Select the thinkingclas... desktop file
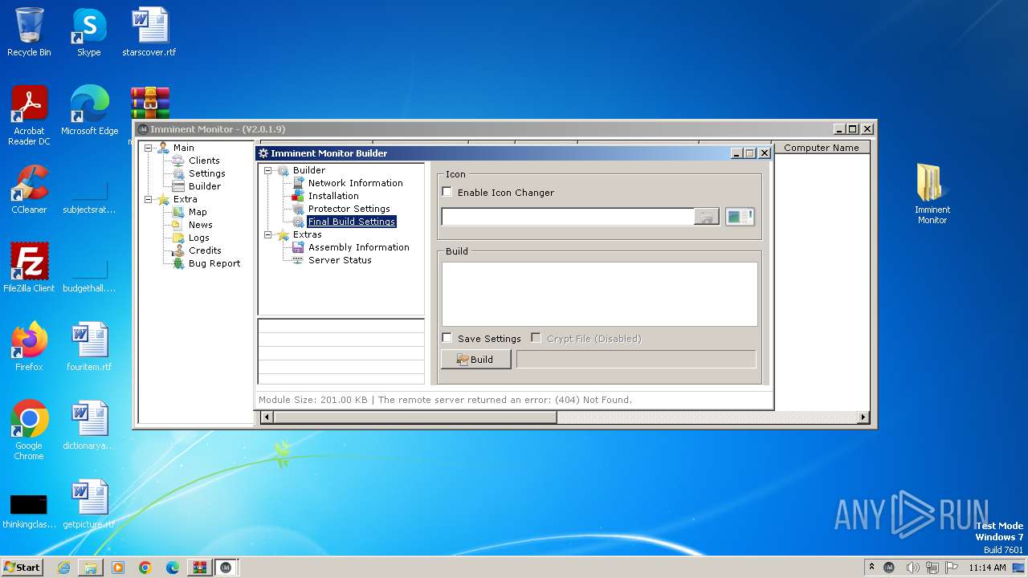Viewport: 1028px width, 578px height. coord(29,511)
